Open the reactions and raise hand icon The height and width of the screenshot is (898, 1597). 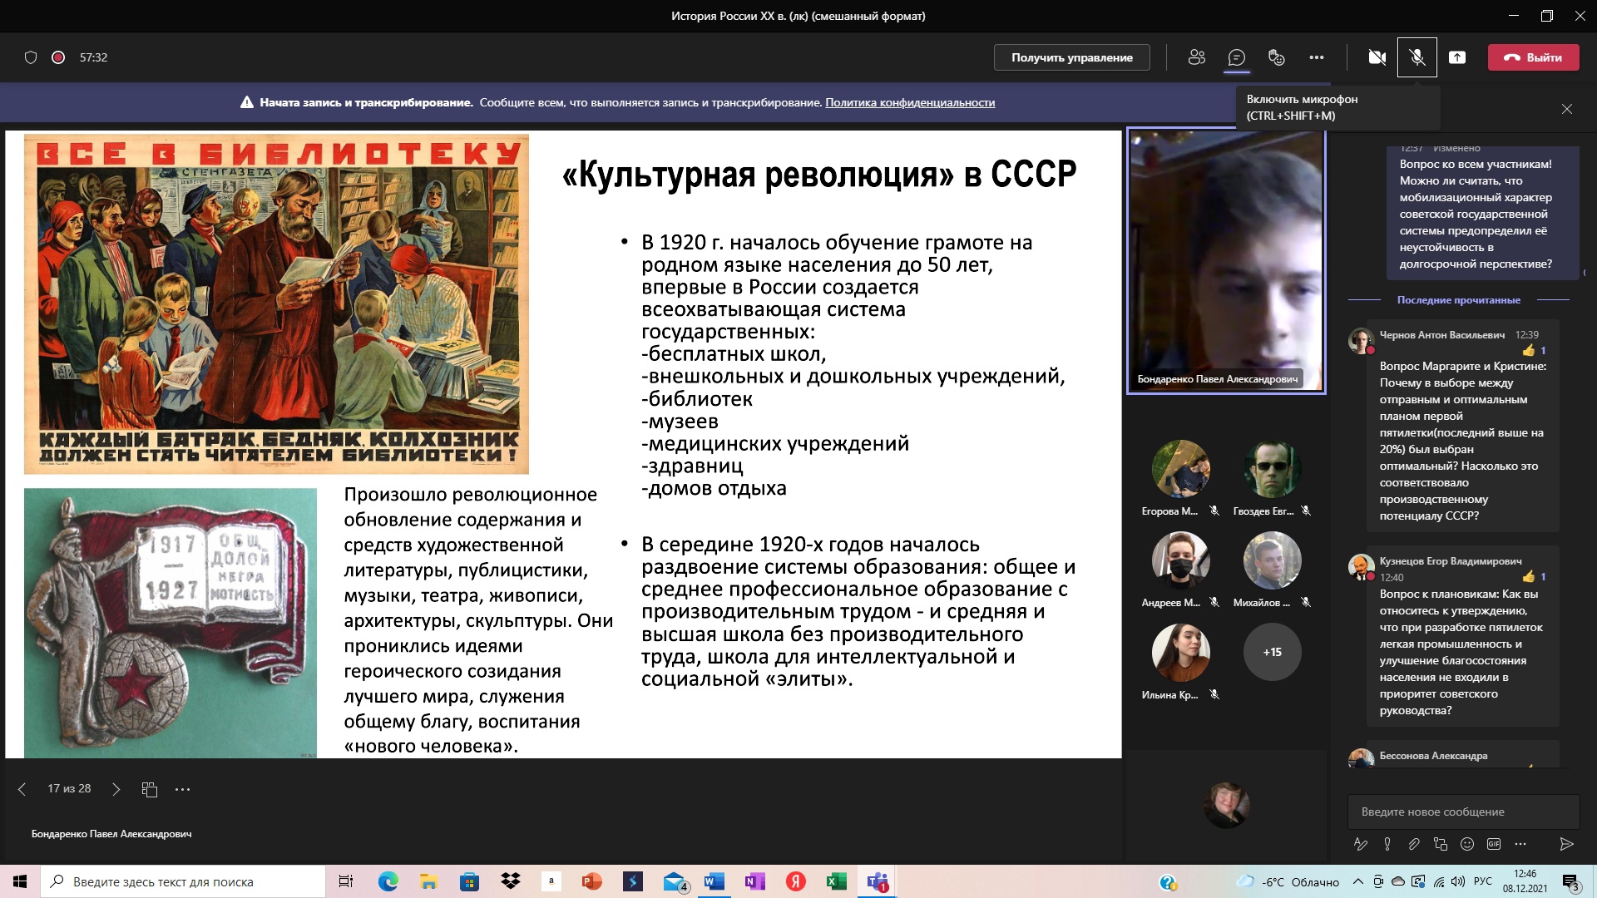click(1276, 57)
